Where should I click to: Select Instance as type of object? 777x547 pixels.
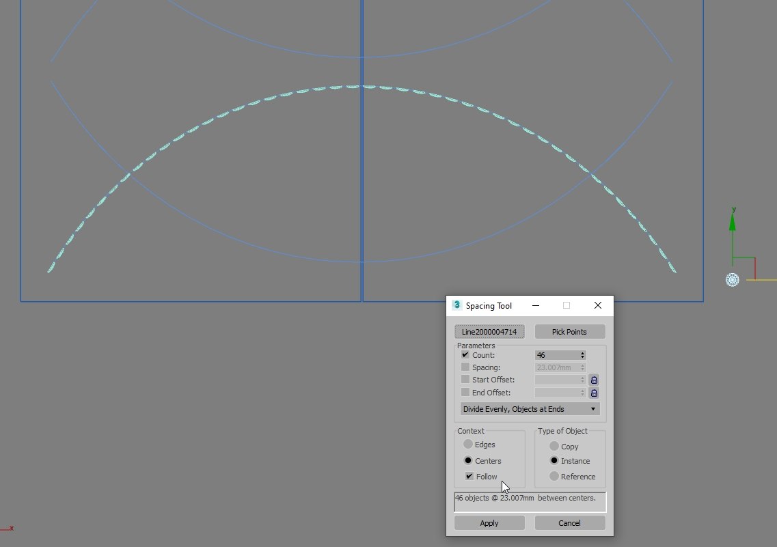pyautogui.click(x=554, y=460)
